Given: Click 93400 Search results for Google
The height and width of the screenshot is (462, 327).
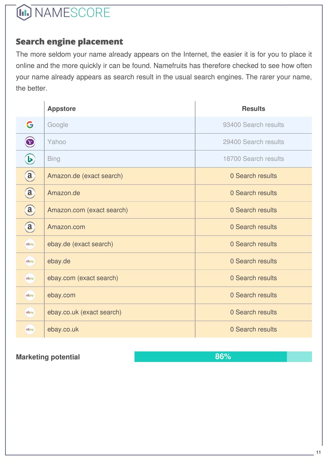Looking at the screenshot, I should [253, 125].
